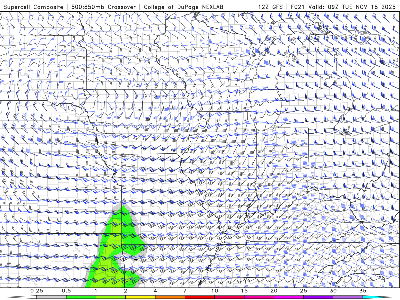Image resolution: width=400 pixels, height=300 pixels.
Task: Click the '10' legend value
Action: pos(215,291)
